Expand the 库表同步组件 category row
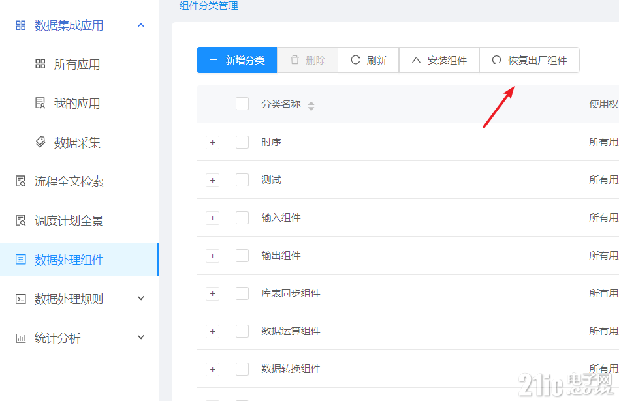Image resolution: width=619 pixels, height=401 pixels. point(212,294)
